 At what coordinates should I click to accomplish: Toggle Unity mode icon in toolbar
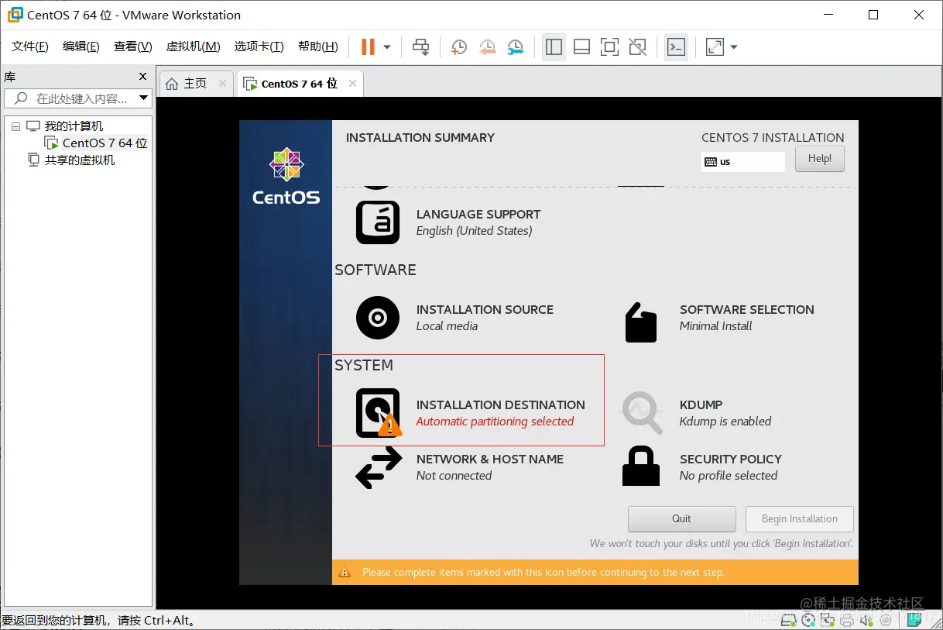tap(637, 47)
